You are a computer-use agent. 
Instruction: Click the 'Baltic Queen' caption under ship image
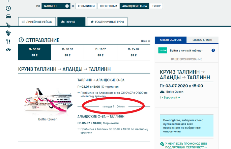tap(48, 119)
